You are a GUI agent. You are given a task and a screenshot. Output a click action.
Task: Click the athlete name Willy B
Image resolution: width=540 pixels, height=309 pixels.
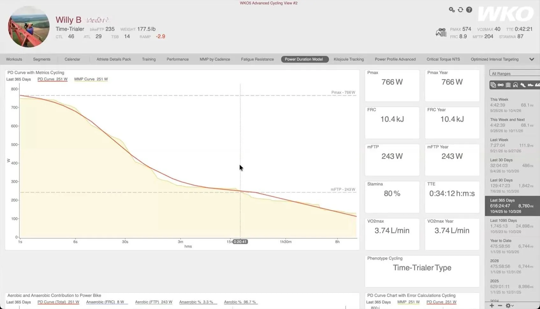[x=69, y=20]
